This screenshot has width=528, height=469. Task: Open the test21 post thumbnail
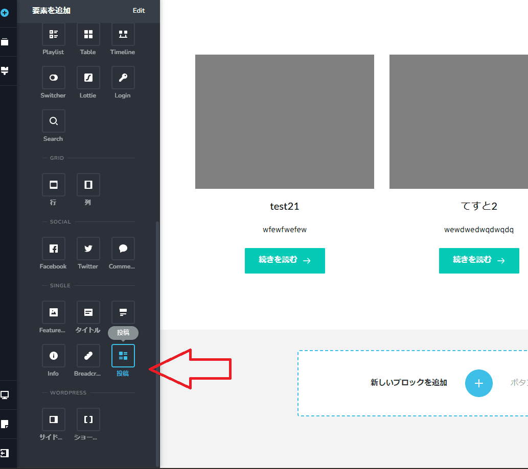[285, 121]
